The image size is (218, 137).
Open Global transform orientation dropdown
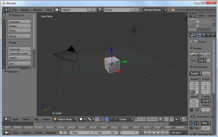[x=126, y=119]
